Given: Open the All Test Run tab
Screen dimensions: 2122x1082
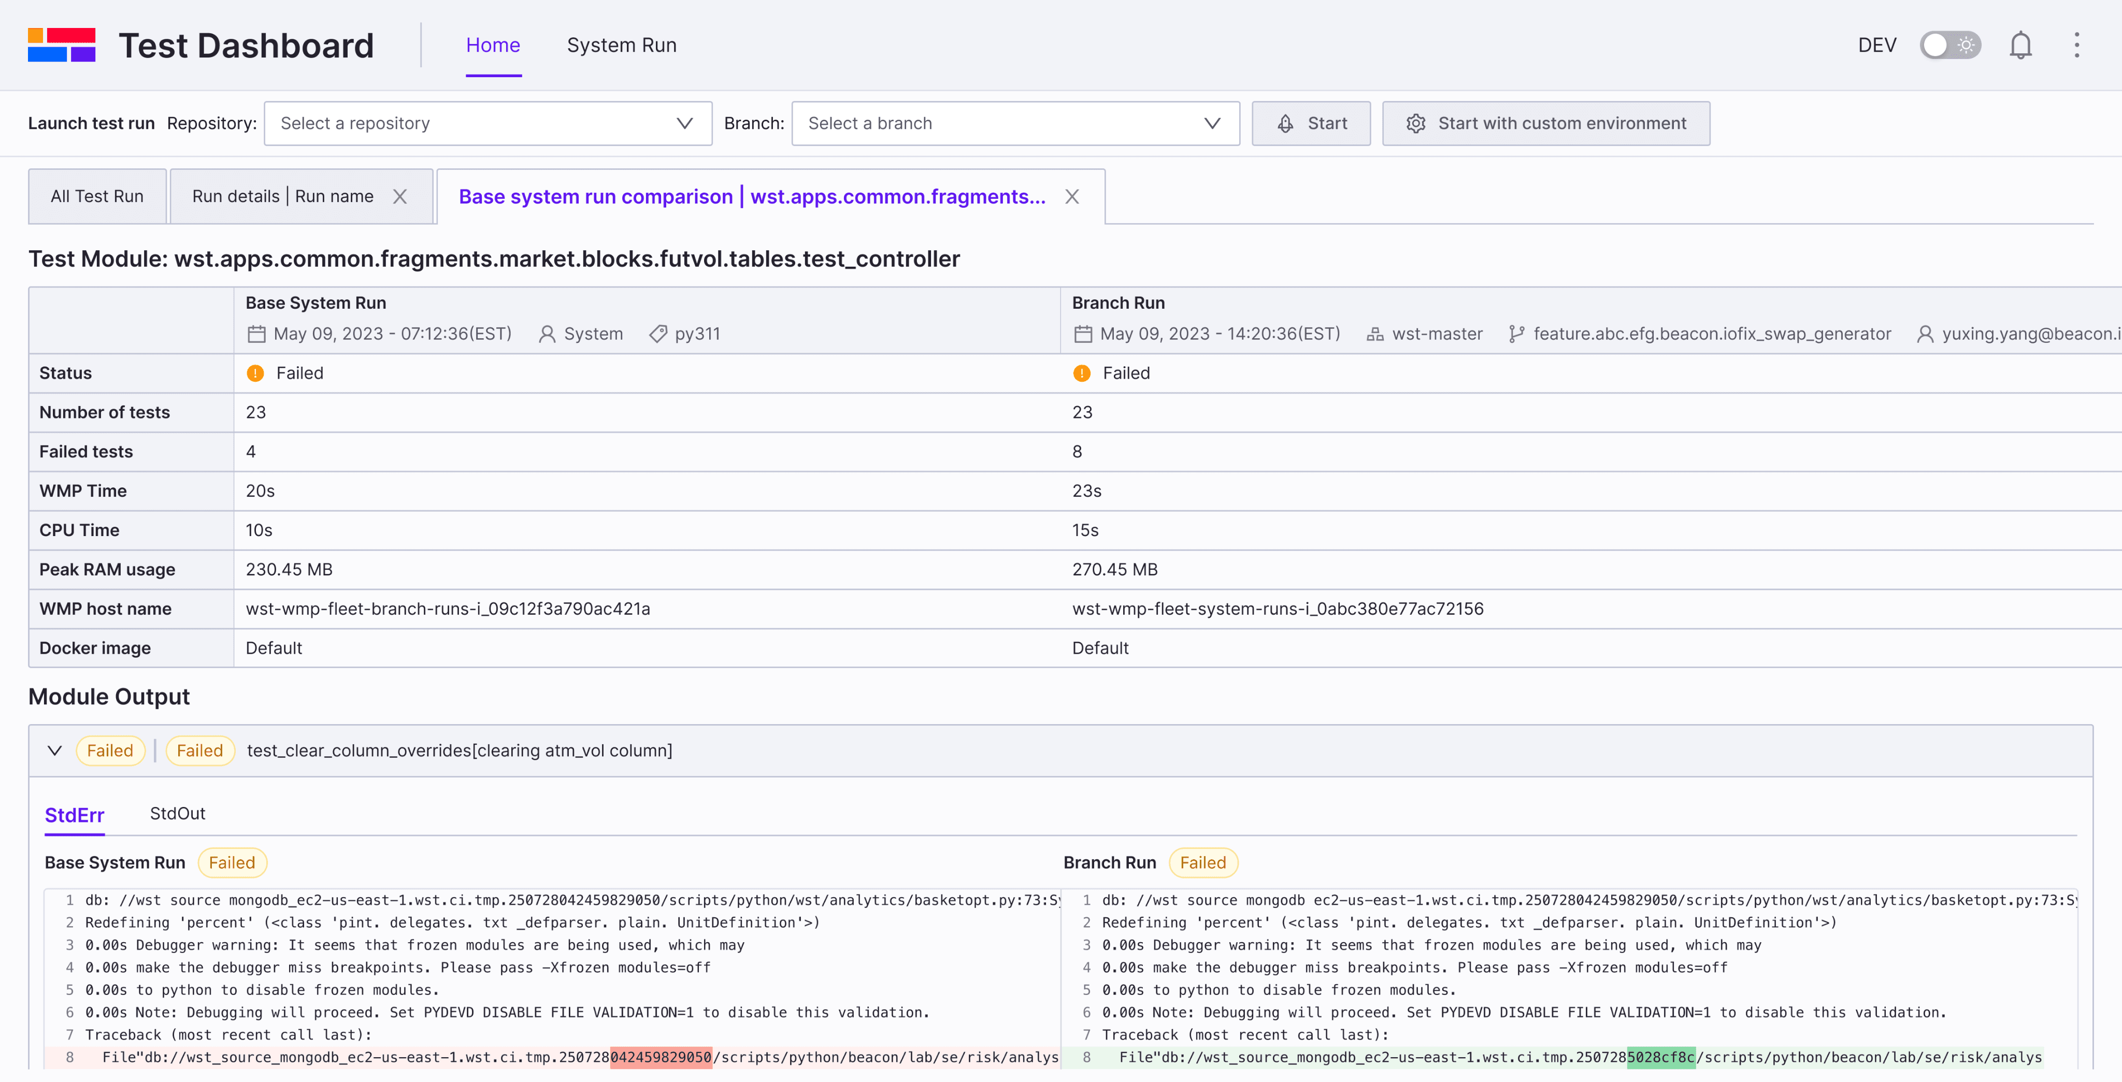Looking at the screenshot, I should pos(97,197).
